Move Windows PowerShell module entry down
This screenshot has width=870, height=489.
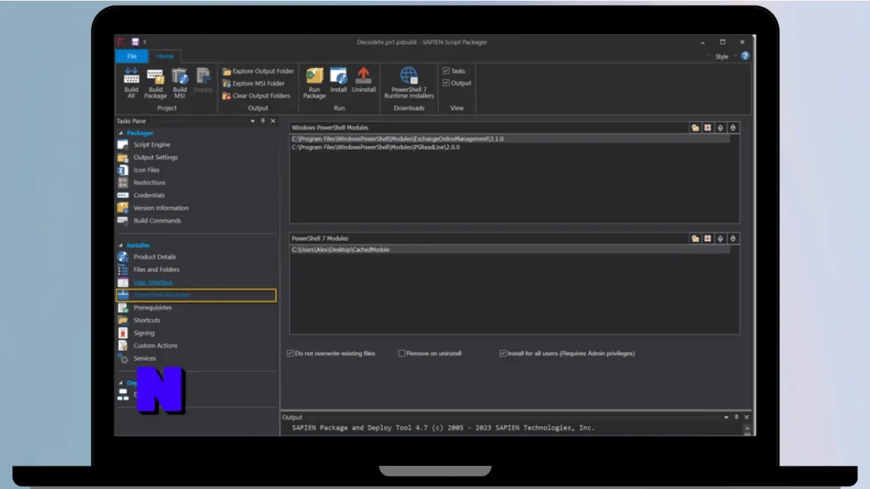[x=733, y=127]
